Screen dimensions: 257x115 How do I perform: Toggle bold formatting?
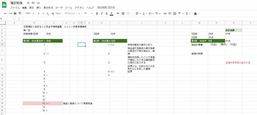point(97,14)
